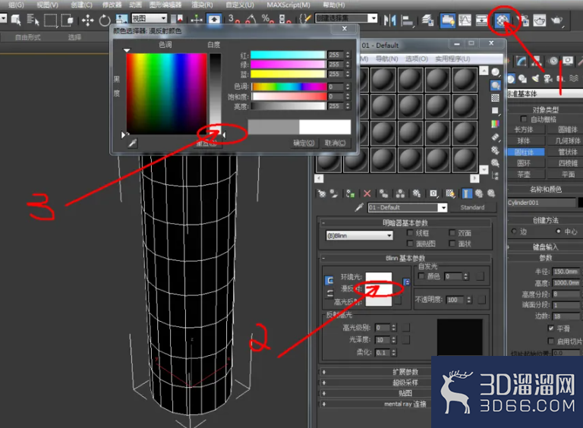
Task: Click the 茶壶 (Teapot) primitive button
Action: point(524,174)
